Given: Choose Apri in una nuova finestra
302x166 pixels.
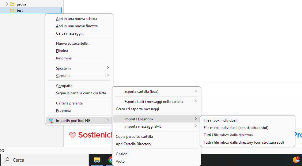Looking at the screenshot, I should [x=79, y=26].
